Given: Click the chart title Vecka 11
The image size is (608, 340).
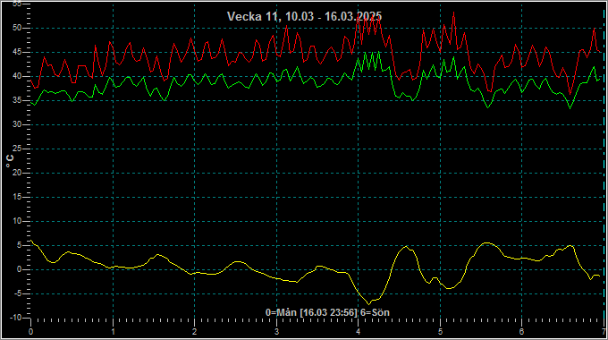Looking at the screenshot, I should pyautogui.click(x=304, y=16).
